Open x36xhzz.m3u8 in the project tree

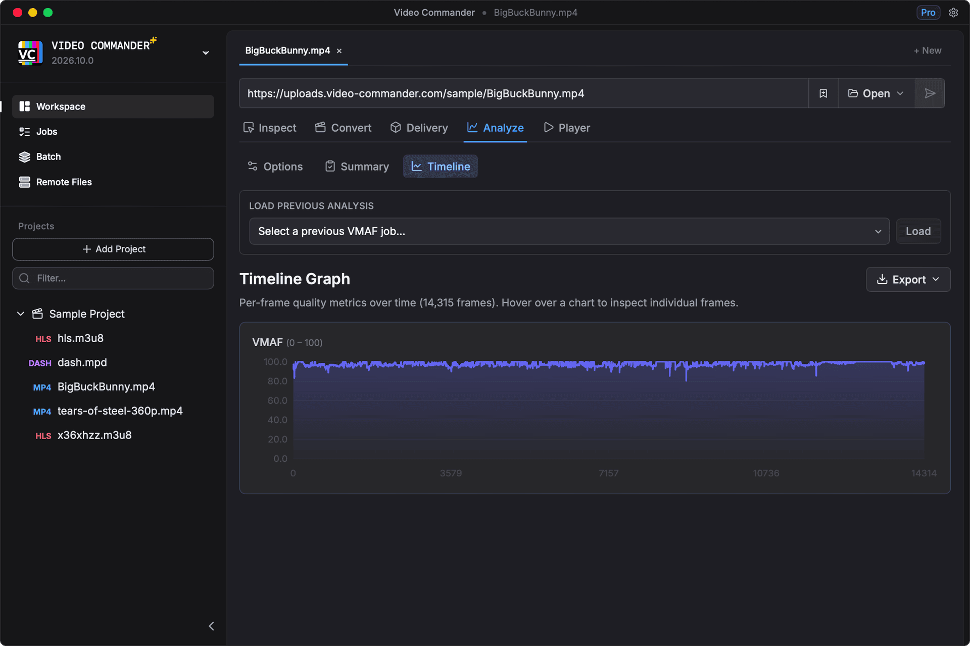[x=94, y=435]
